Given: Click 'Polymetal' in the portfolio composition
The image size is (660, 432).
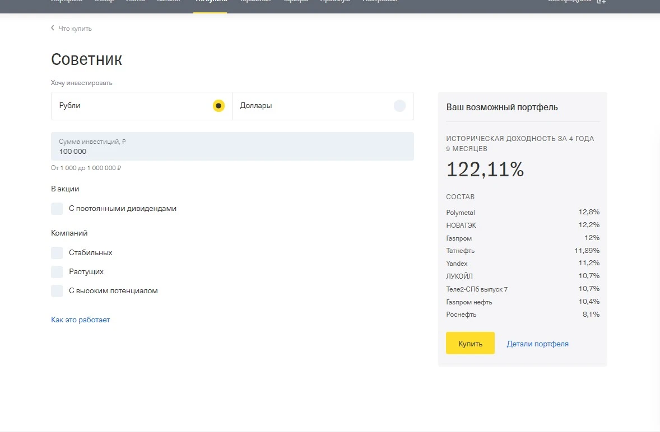Looking at the screenshot, I should [x=461, y=213].
